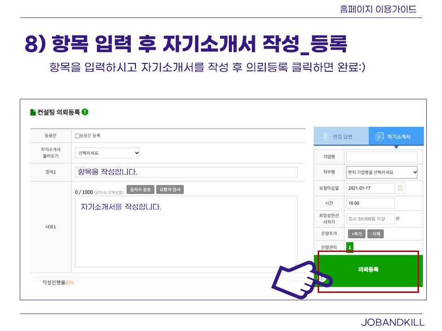Switch to the 면접 답변 tab

pos(341,137)
